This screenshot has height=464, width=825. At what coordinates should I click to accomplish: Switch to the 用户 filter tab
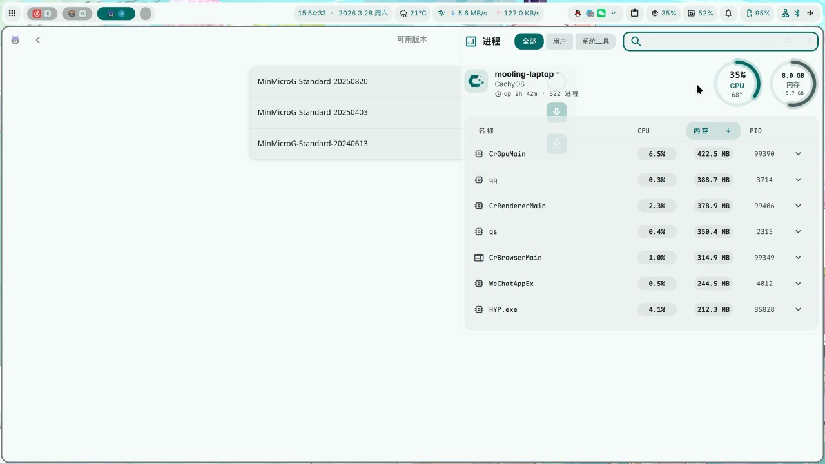point(559,41)
